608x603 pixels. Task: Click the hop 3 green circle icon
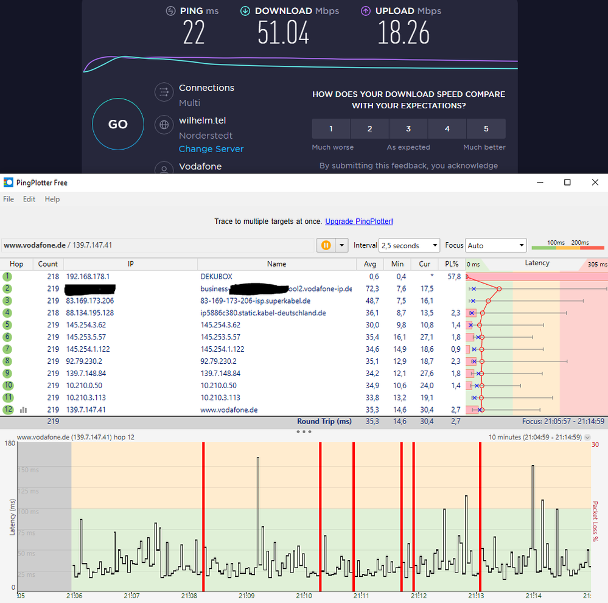7,301
